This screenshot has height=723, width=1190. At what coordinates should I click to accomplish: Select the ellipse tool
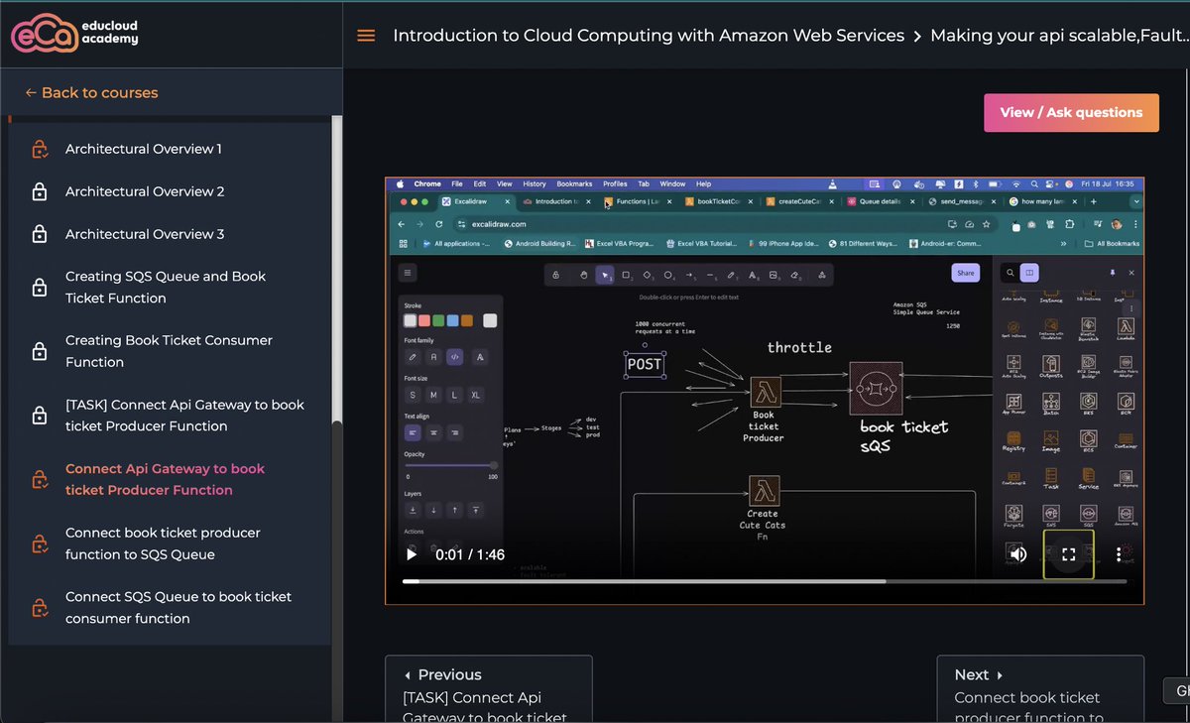tap(667, 275)
